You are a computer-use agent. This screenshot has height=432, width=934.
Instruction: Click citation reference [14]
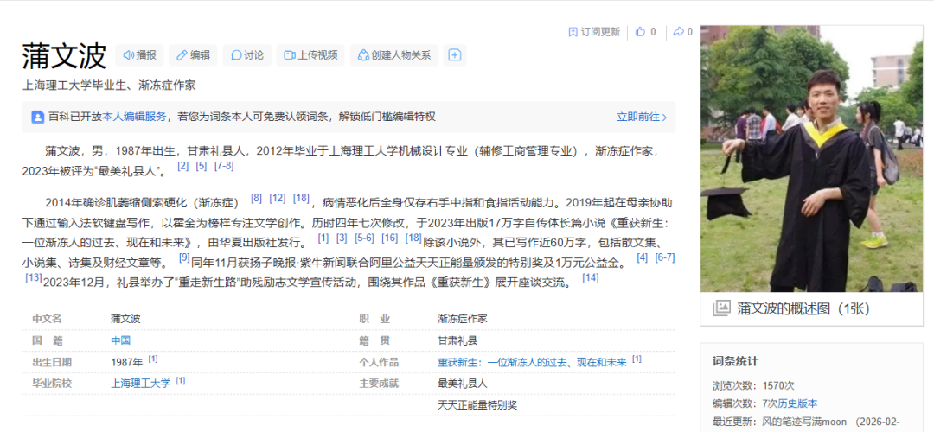591,277
